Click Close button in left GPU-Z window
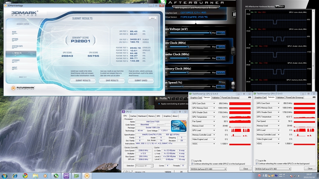Image resolution: width=319 pixels, height=179 pixels. point(245,169)
